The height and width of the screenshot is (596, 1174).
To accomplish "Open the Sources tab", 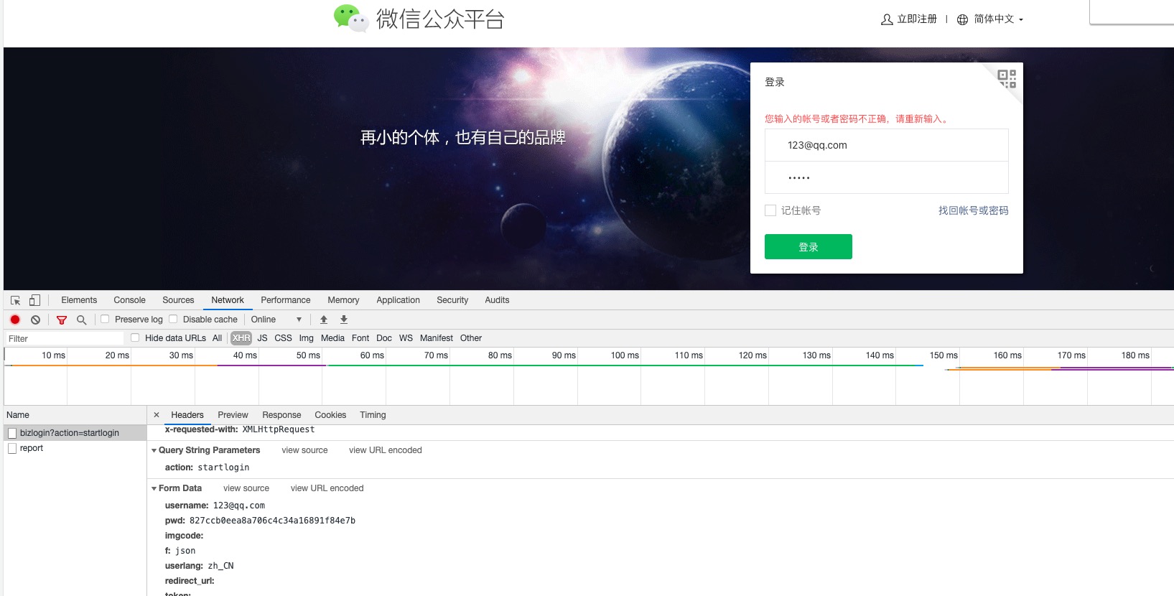I will [x=178, y=300].
